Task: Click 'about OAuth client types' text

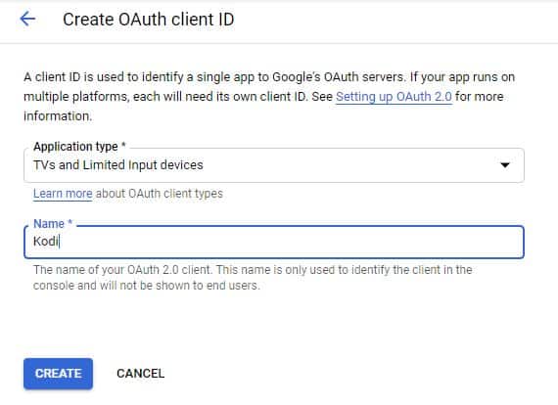Action: pos(159,194)
